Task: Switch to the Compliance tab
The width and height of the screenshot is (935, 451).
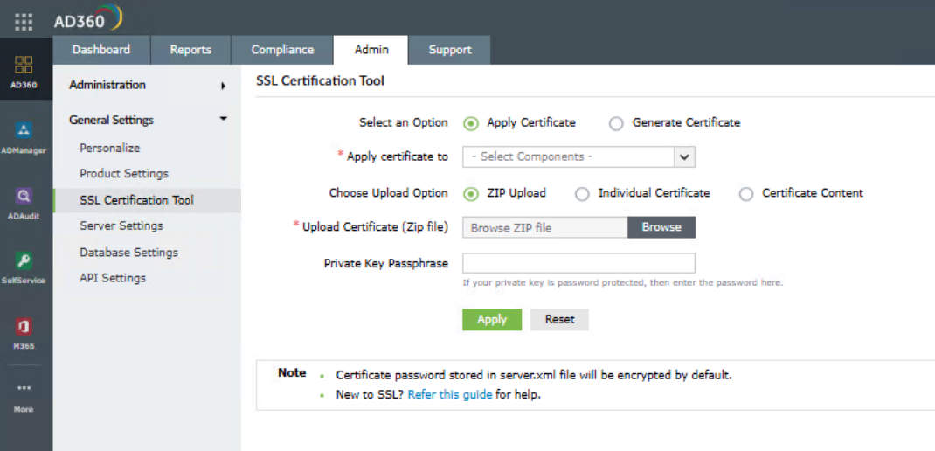Action: (x=282, y=50)
